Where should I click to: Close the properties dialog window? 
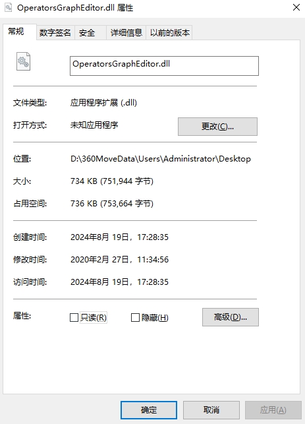296,7
